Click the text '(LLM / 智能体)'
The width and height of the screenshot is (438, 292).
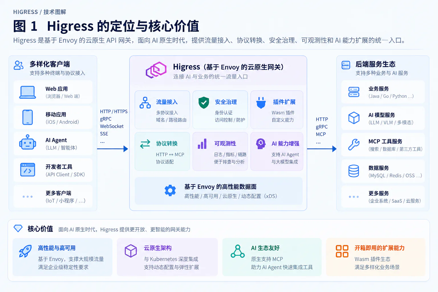point(61,148)
